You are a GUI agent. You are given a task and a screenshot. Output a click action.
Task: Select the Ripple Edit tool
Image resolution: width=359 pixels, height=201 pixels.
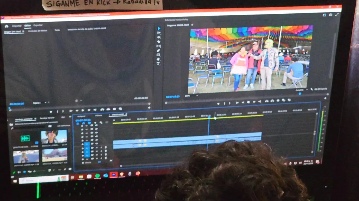(x=159, y=37)
